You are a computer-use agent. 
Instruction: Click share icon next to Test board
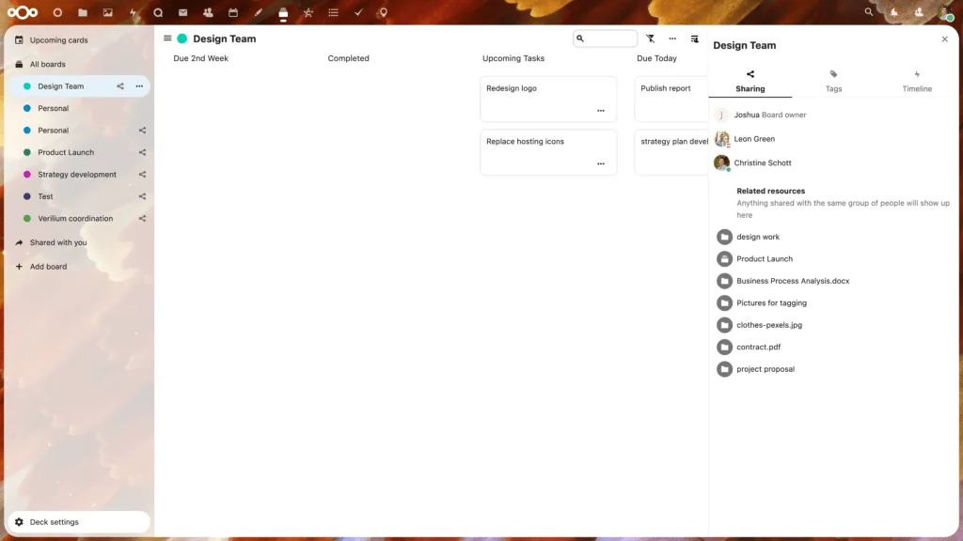143,196
